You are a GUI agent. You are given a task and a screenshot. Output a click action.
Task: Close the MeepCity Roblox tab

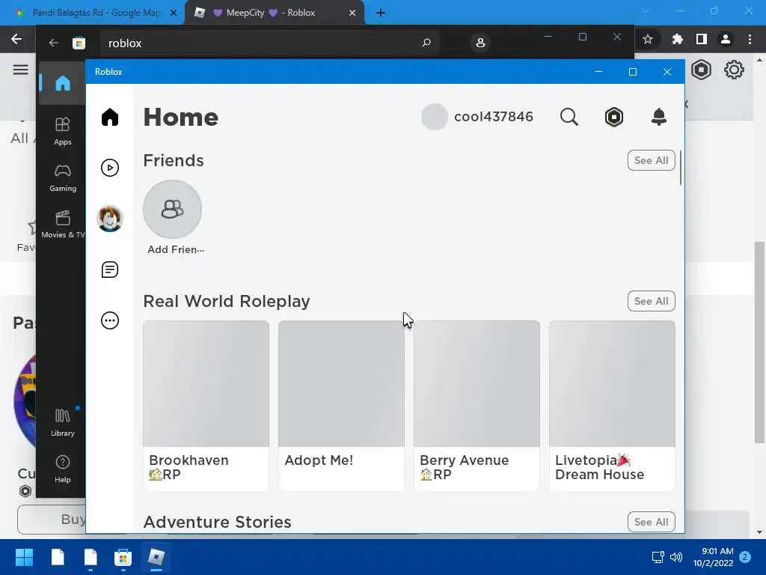(352, 13)
